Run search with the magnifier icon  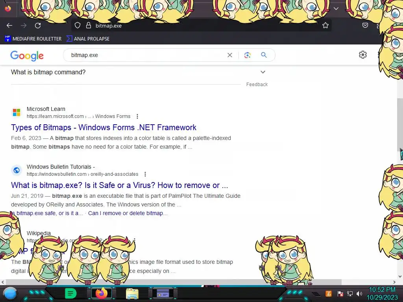pyautogui.click(x=264, y=55)
